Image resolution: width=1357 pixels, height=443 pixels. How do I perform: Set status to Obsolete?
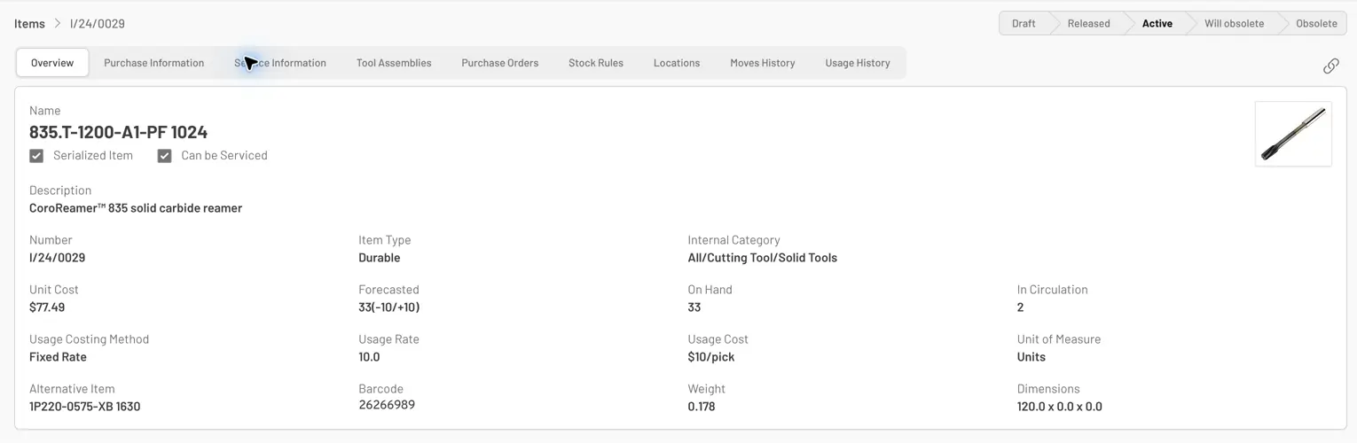tap(1316, 24)
